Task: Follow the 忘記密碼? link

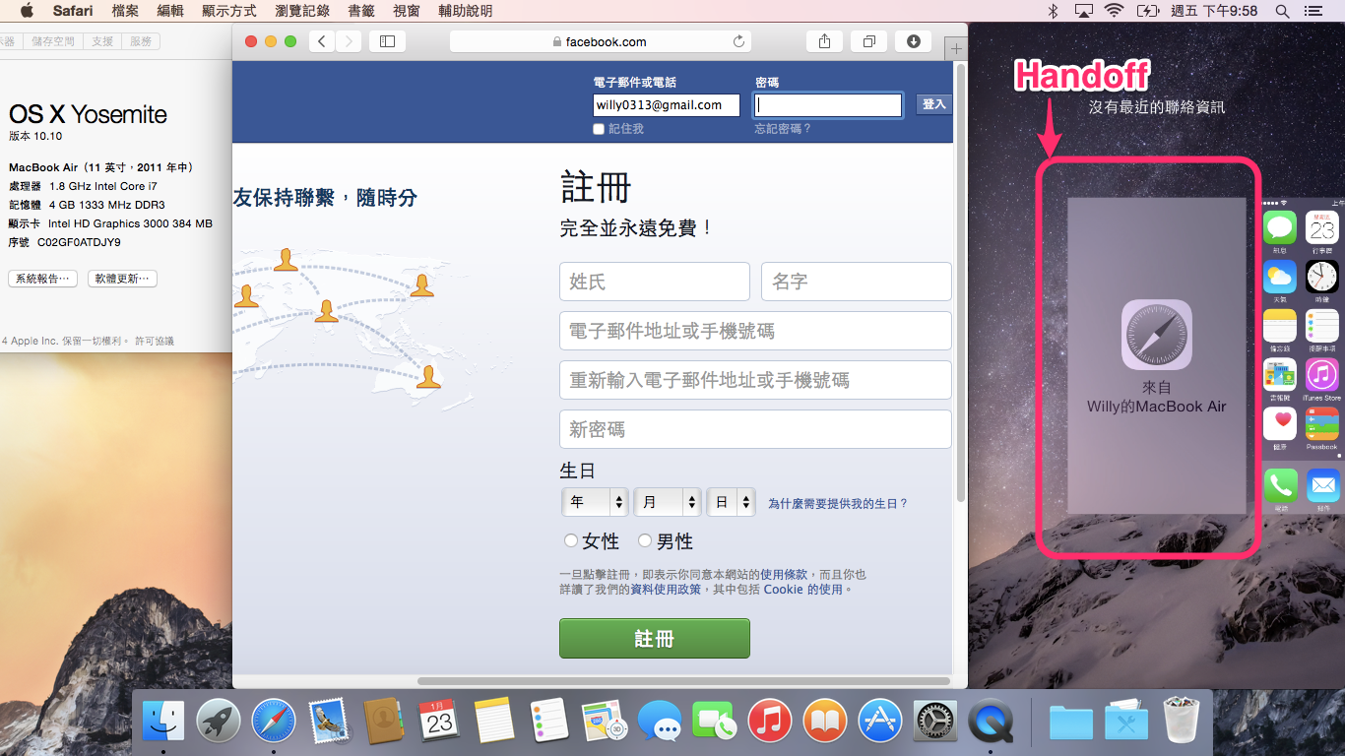Action: pyautogui.click(x=783, y=129)
